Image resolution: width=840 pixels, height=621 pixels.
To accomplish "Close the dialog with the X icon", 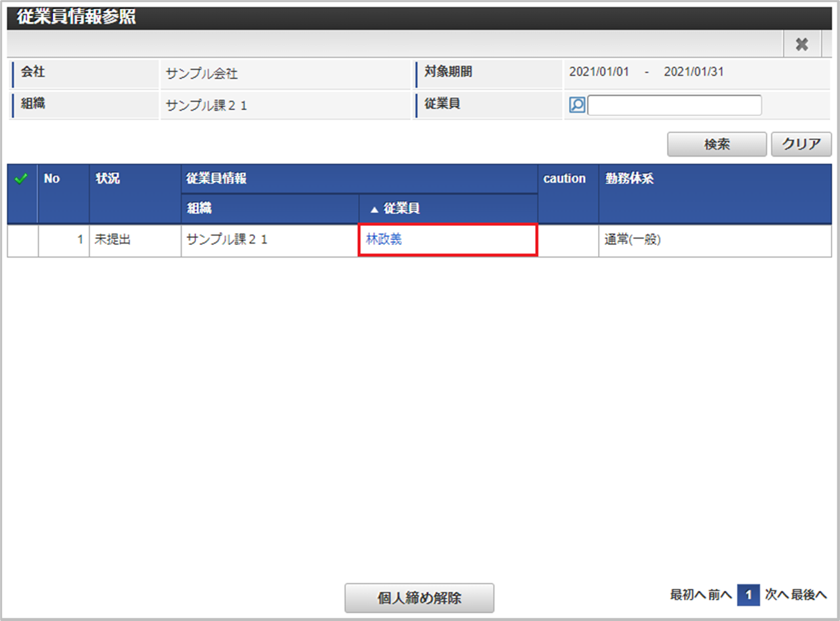I will (801, 44).
